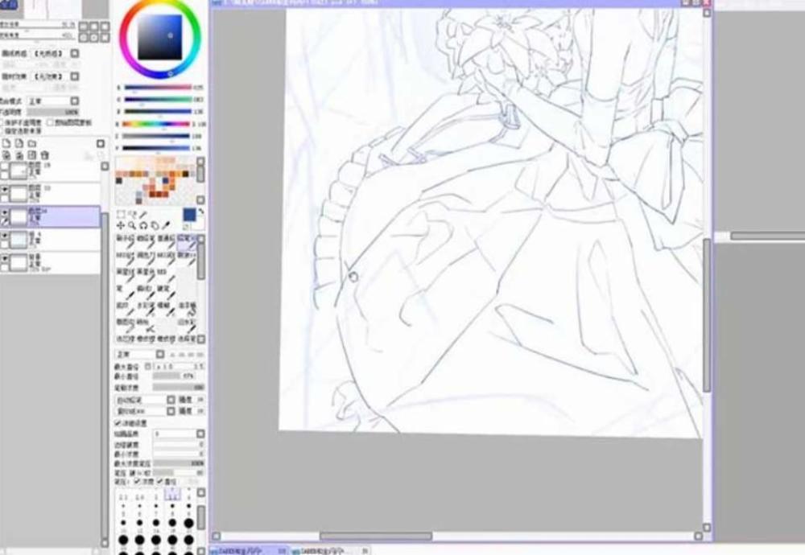
Task: Select the Magic Wand selection tool
Action: click(x=134, y=213)
